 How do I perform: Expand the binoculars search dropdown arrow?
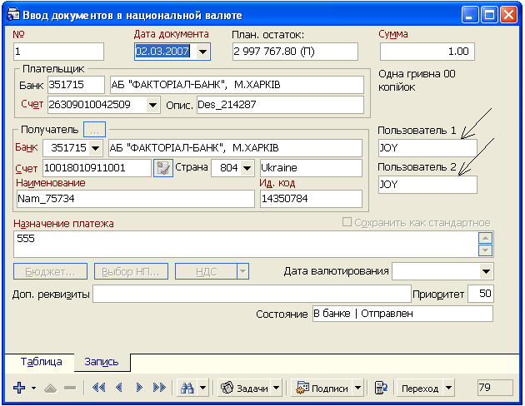point(202,388)
